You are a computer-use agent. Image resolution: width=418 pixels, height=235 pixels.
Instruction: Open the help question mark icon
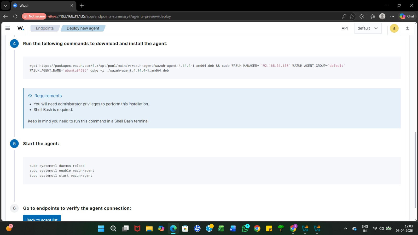[408, 28]
